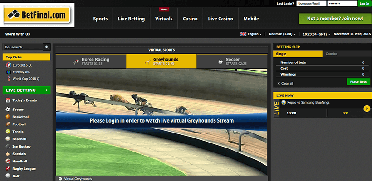Click the Rugby League icon
This screenshot has height=181, width=372.
coord(8,169)
